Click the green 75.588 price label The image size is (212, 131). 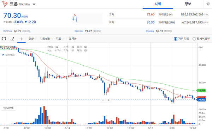point(201,90)
